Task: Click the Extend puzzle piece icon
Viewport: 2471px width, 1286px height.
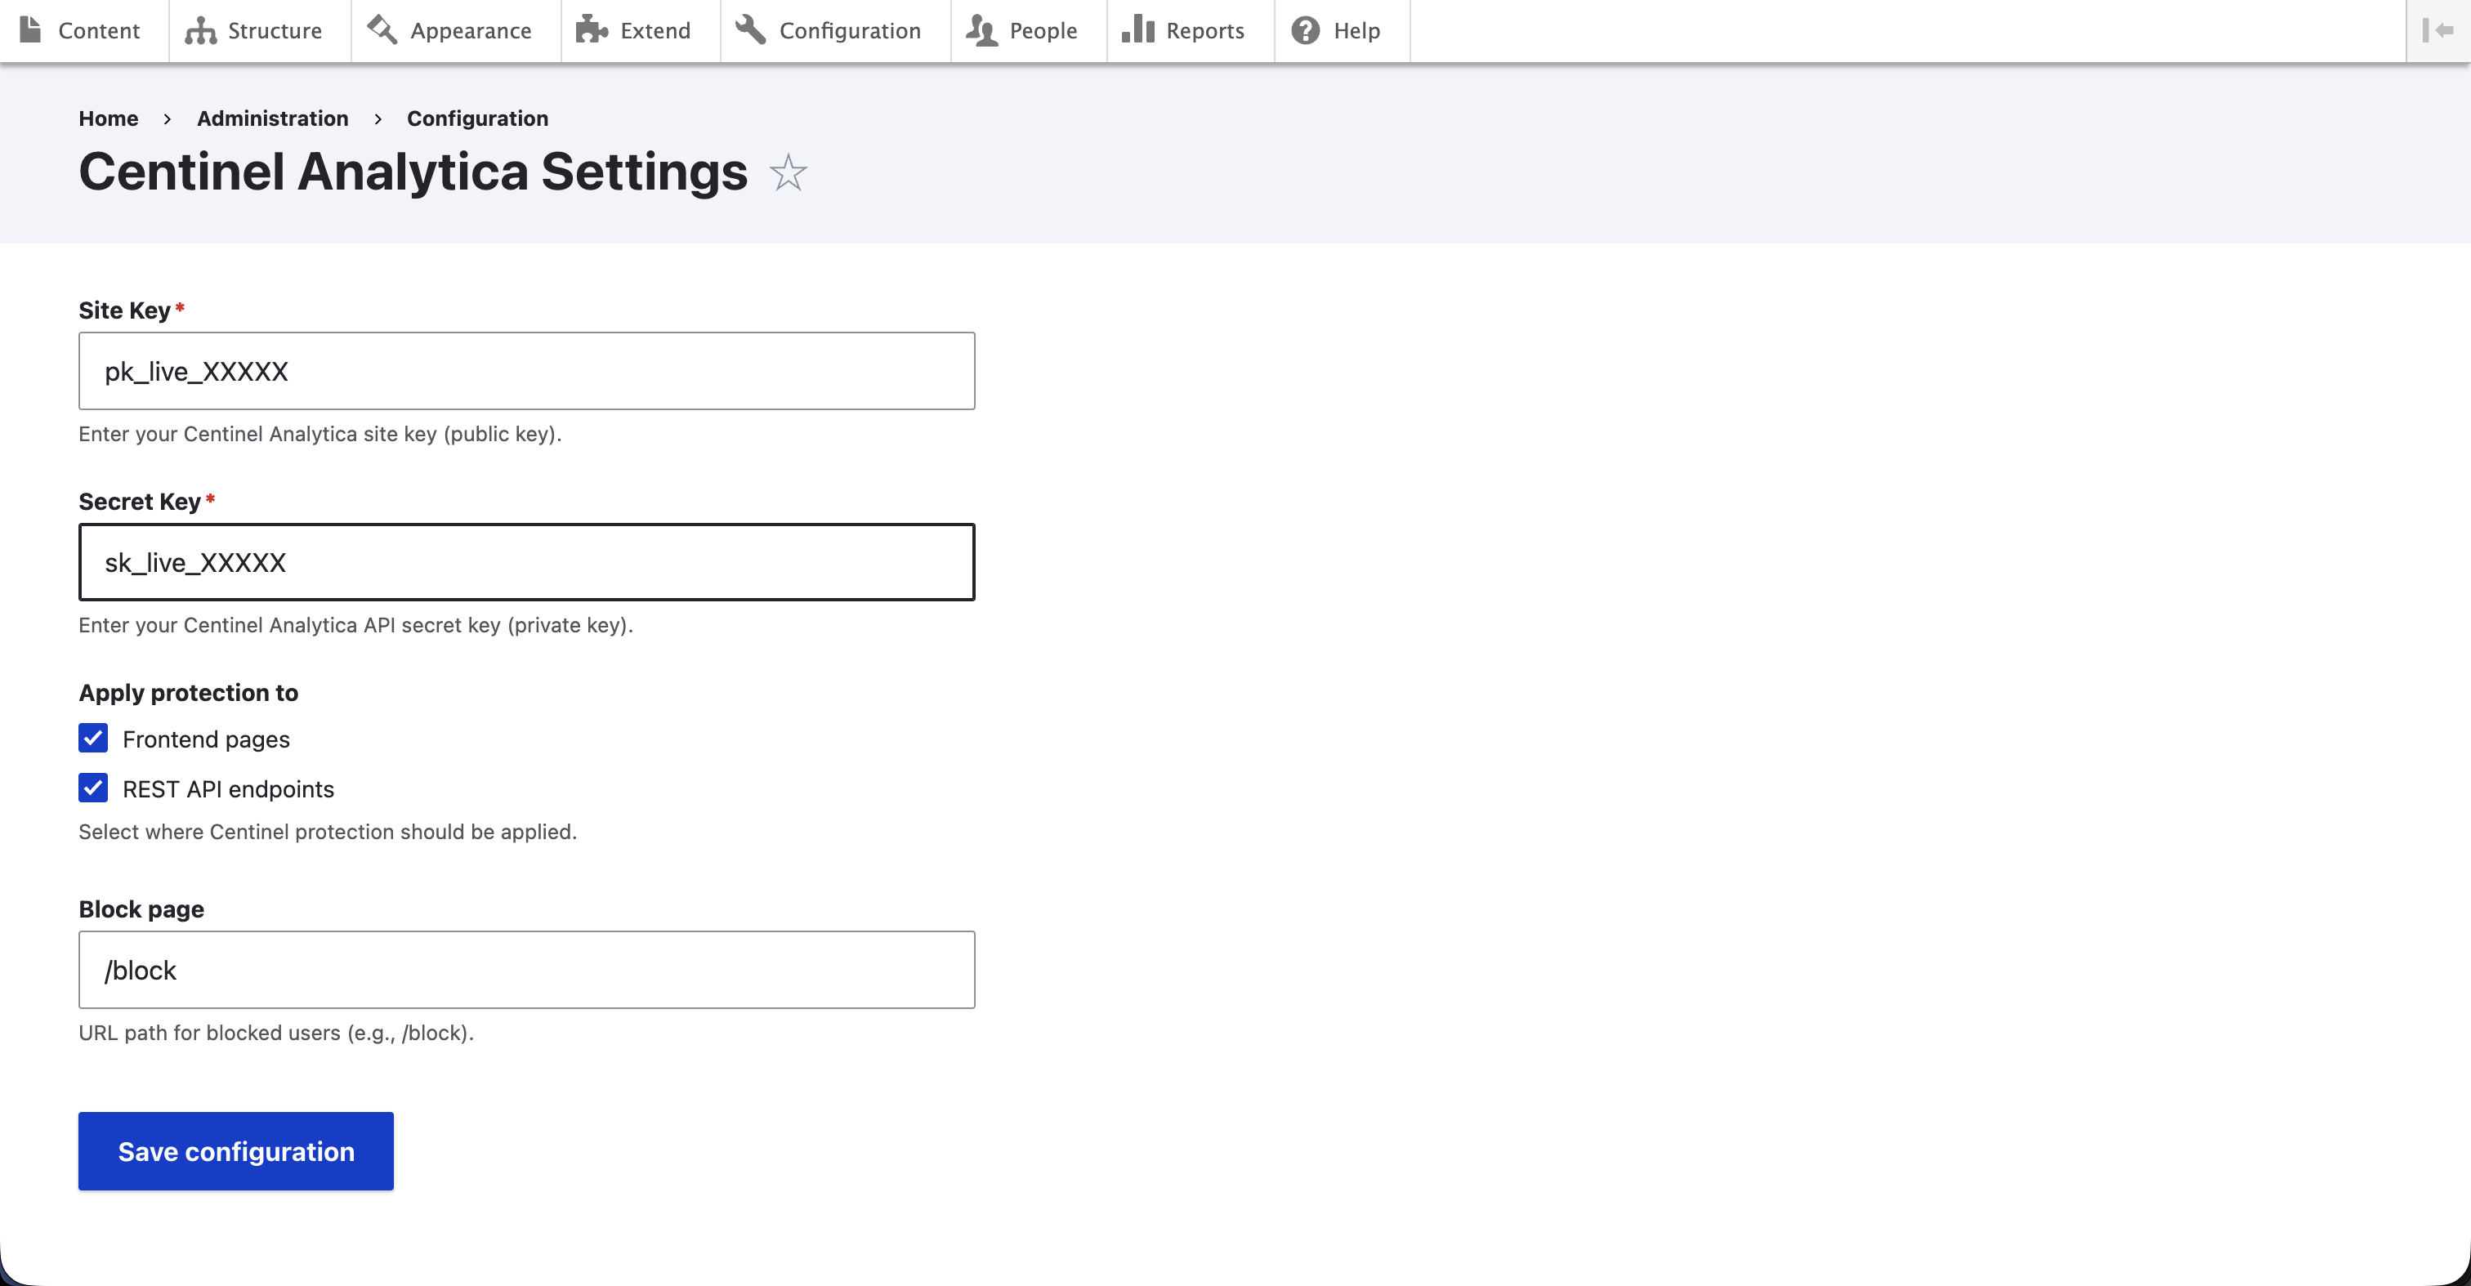Action: point(592,29)
